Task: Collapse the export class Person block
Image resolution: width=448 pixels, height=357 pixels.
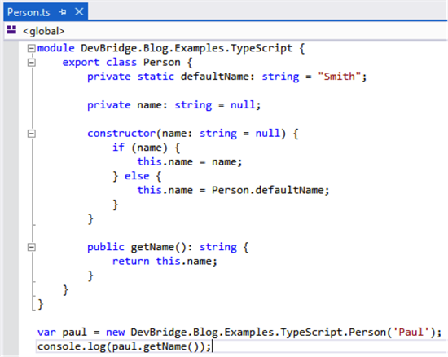Action: click(31, 62)
